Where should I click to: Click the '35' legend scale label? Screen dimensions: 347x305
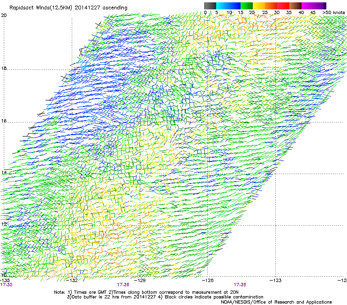289,13
